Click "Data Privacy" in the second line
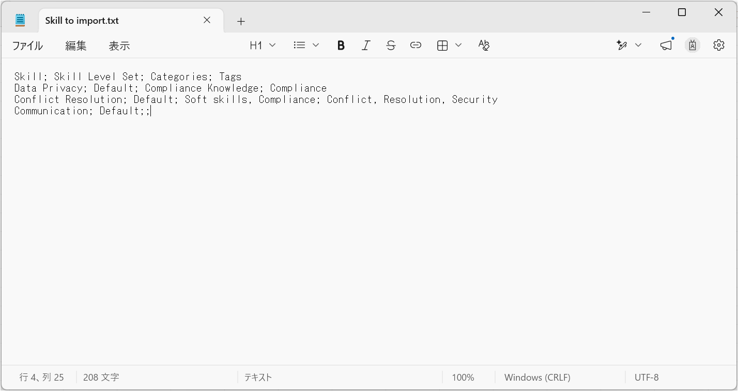 click(48, 88)
